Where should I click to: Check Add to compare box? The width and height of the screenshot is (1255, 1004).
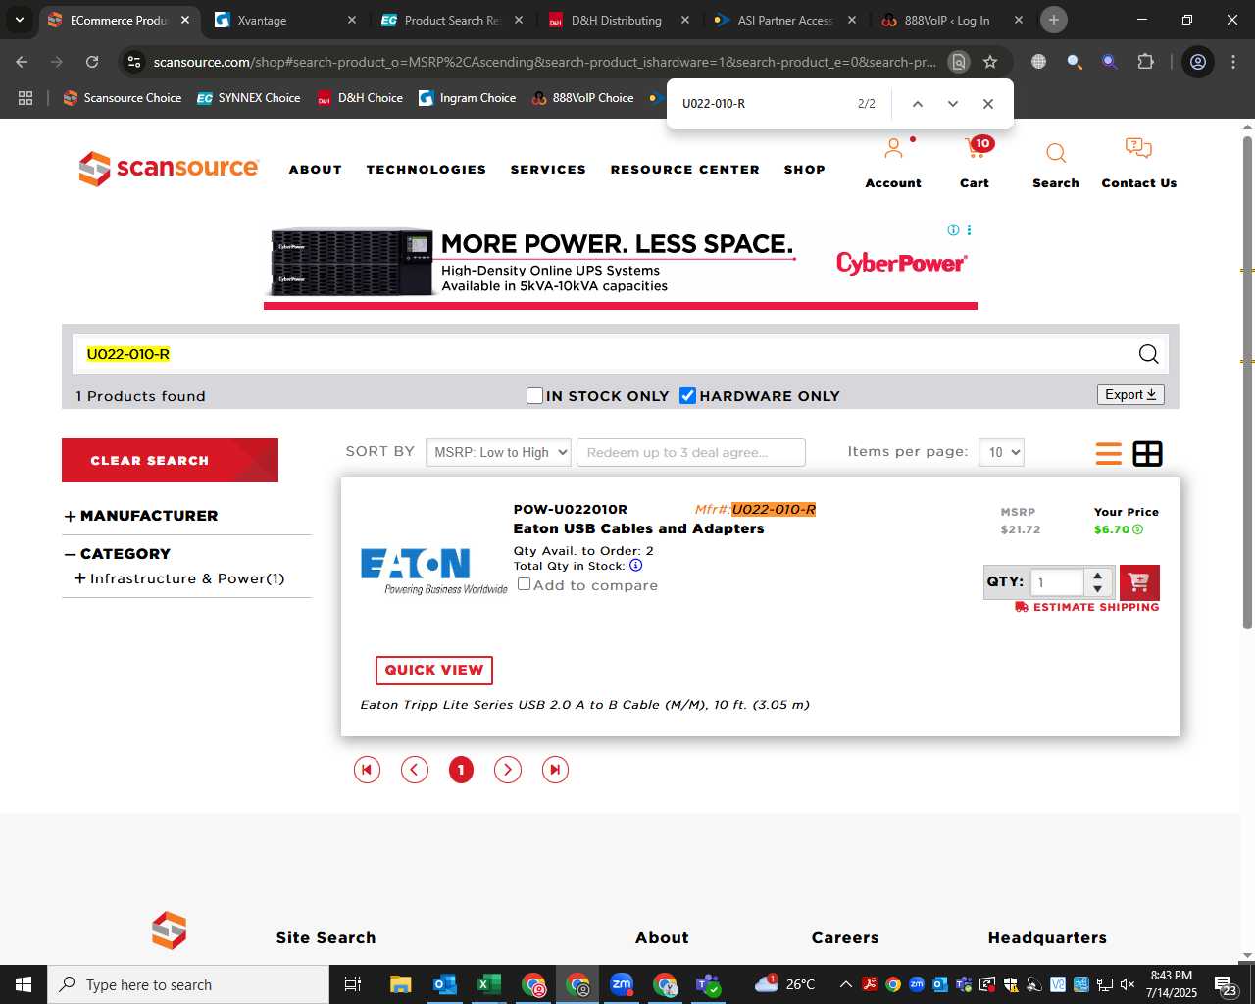coord(524,584)
